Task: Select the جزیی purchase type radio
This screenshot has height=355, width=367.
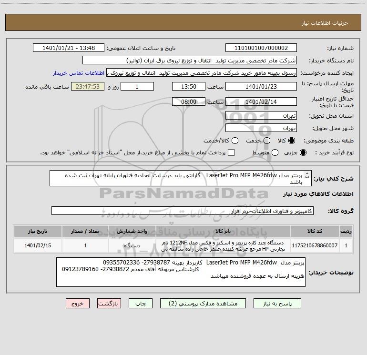Action: coord(303,152)
